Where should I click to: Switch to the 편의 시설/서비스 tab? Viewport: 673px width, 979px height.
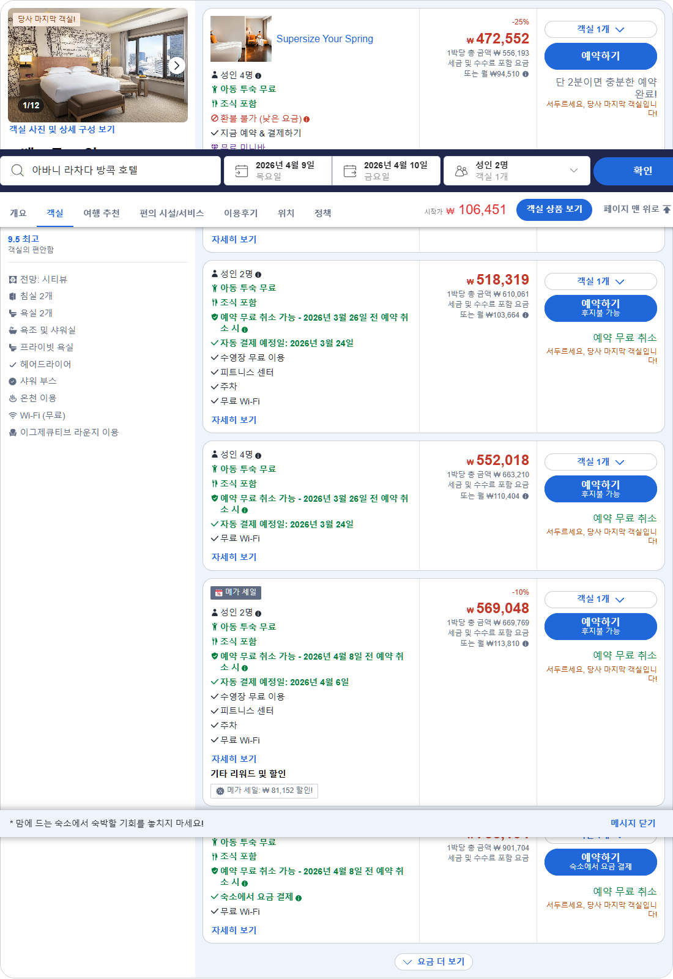pos(172,213)
